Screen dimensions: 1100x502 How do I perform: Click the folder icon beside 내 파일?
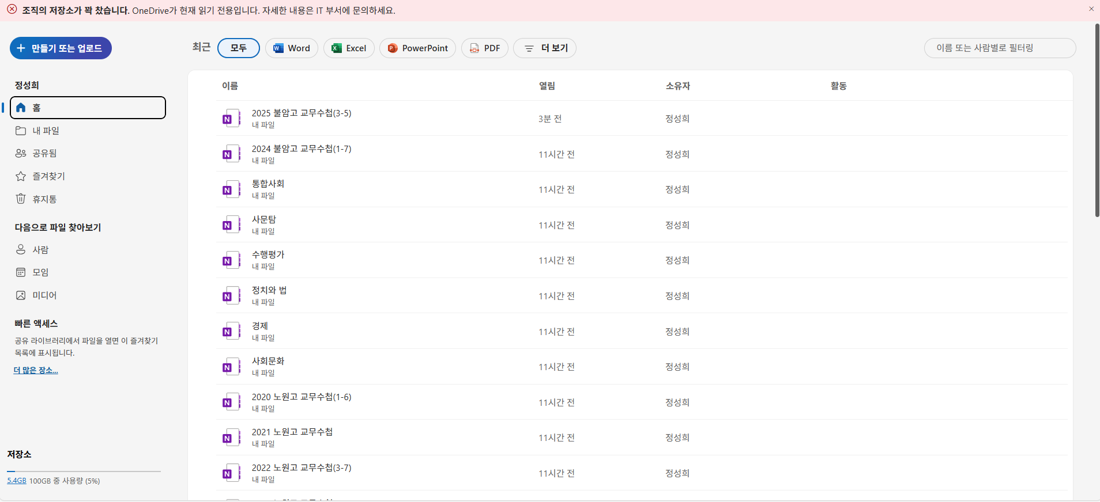coord(21,131)
